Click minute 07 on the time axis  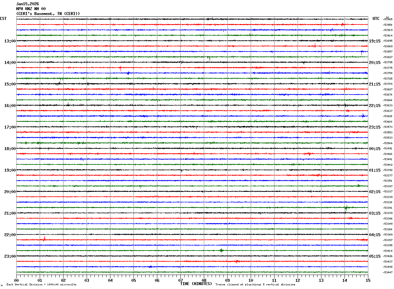(x=180, y=280)
